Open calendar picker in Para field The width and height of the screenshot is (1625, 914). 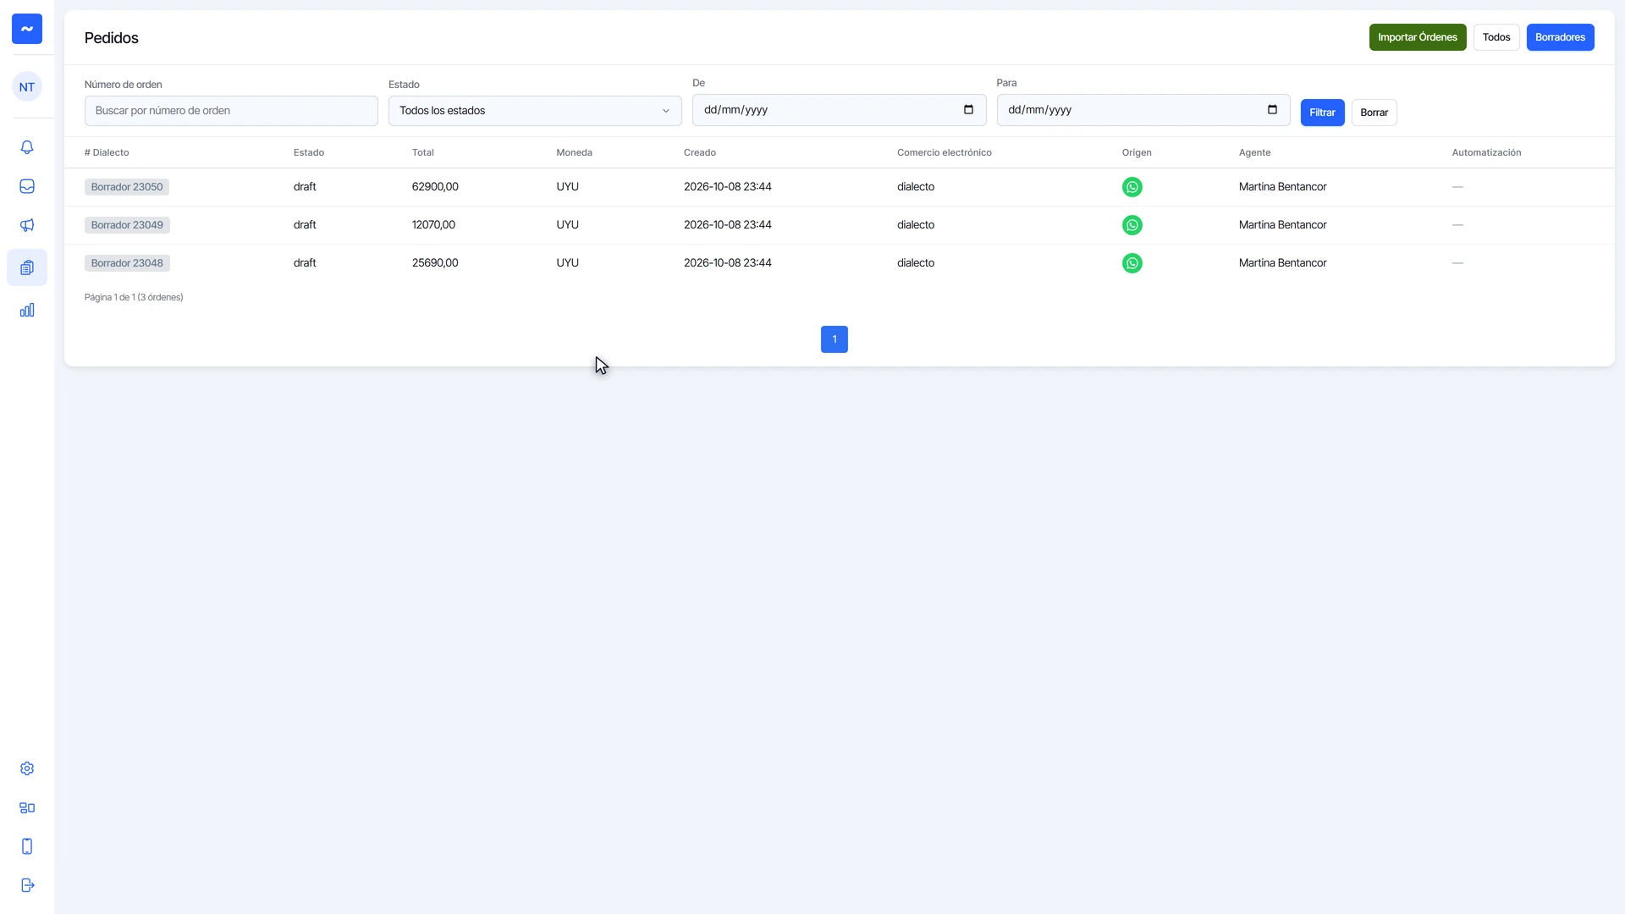click(1272, 110)
